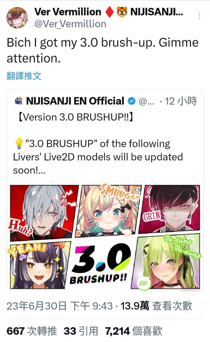Image resolution: width=210 pixels, height=342 pixels.
Task: Click 翻譯推文 to translate the tweet
Action: (x=24, y=76)
